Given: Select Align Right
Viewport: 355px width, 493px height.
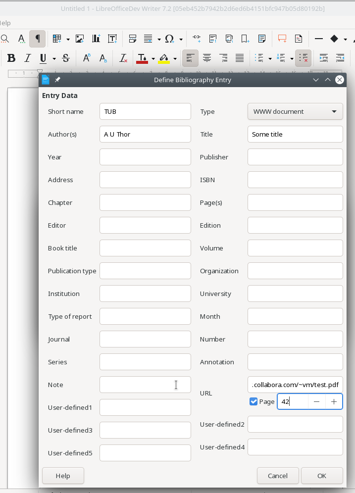Looking at the screenshot, I should coord(223,58).
